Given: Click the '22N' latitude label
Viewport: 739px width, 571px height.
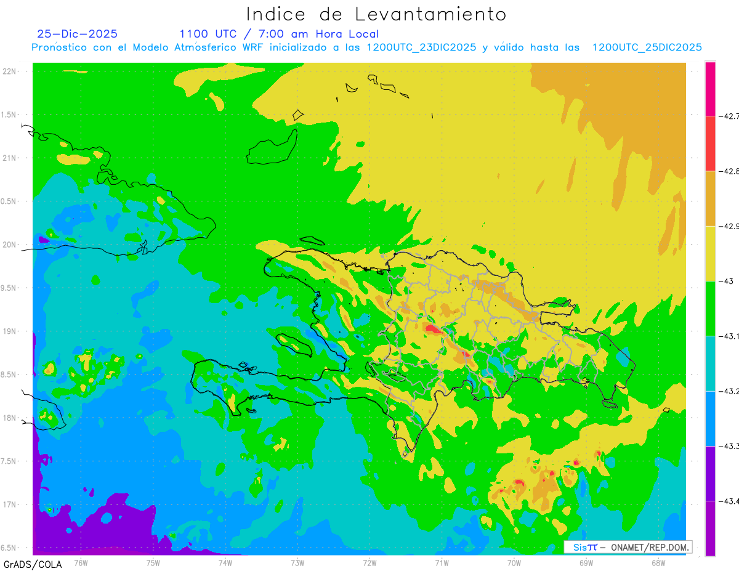Looking at the screenshot, I should 10,71.
